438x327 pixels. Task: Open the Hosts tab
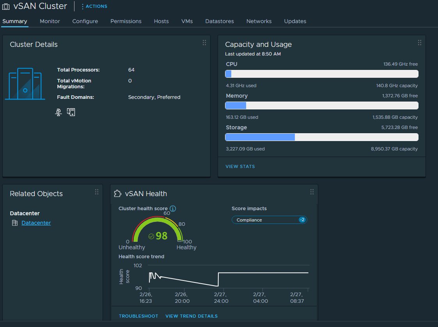coord(161,21)
